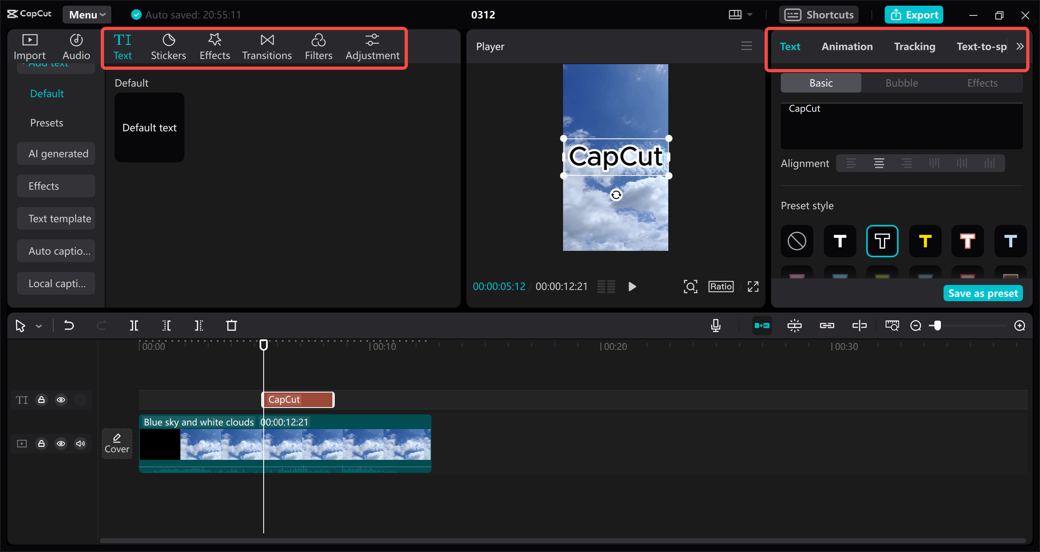Toggle main track magnet
The image size is (1040, 552).
coord(762,326)
